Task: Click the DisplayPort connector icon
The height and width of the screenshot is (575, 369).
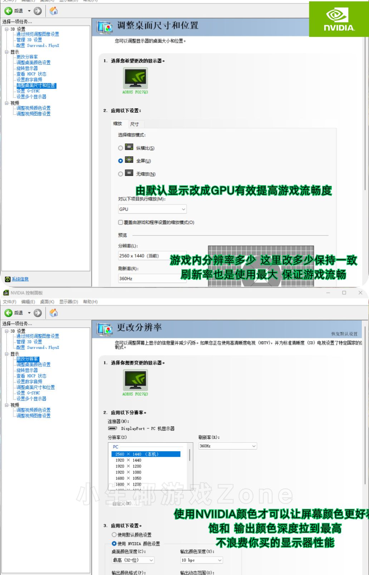Action: 113,428
